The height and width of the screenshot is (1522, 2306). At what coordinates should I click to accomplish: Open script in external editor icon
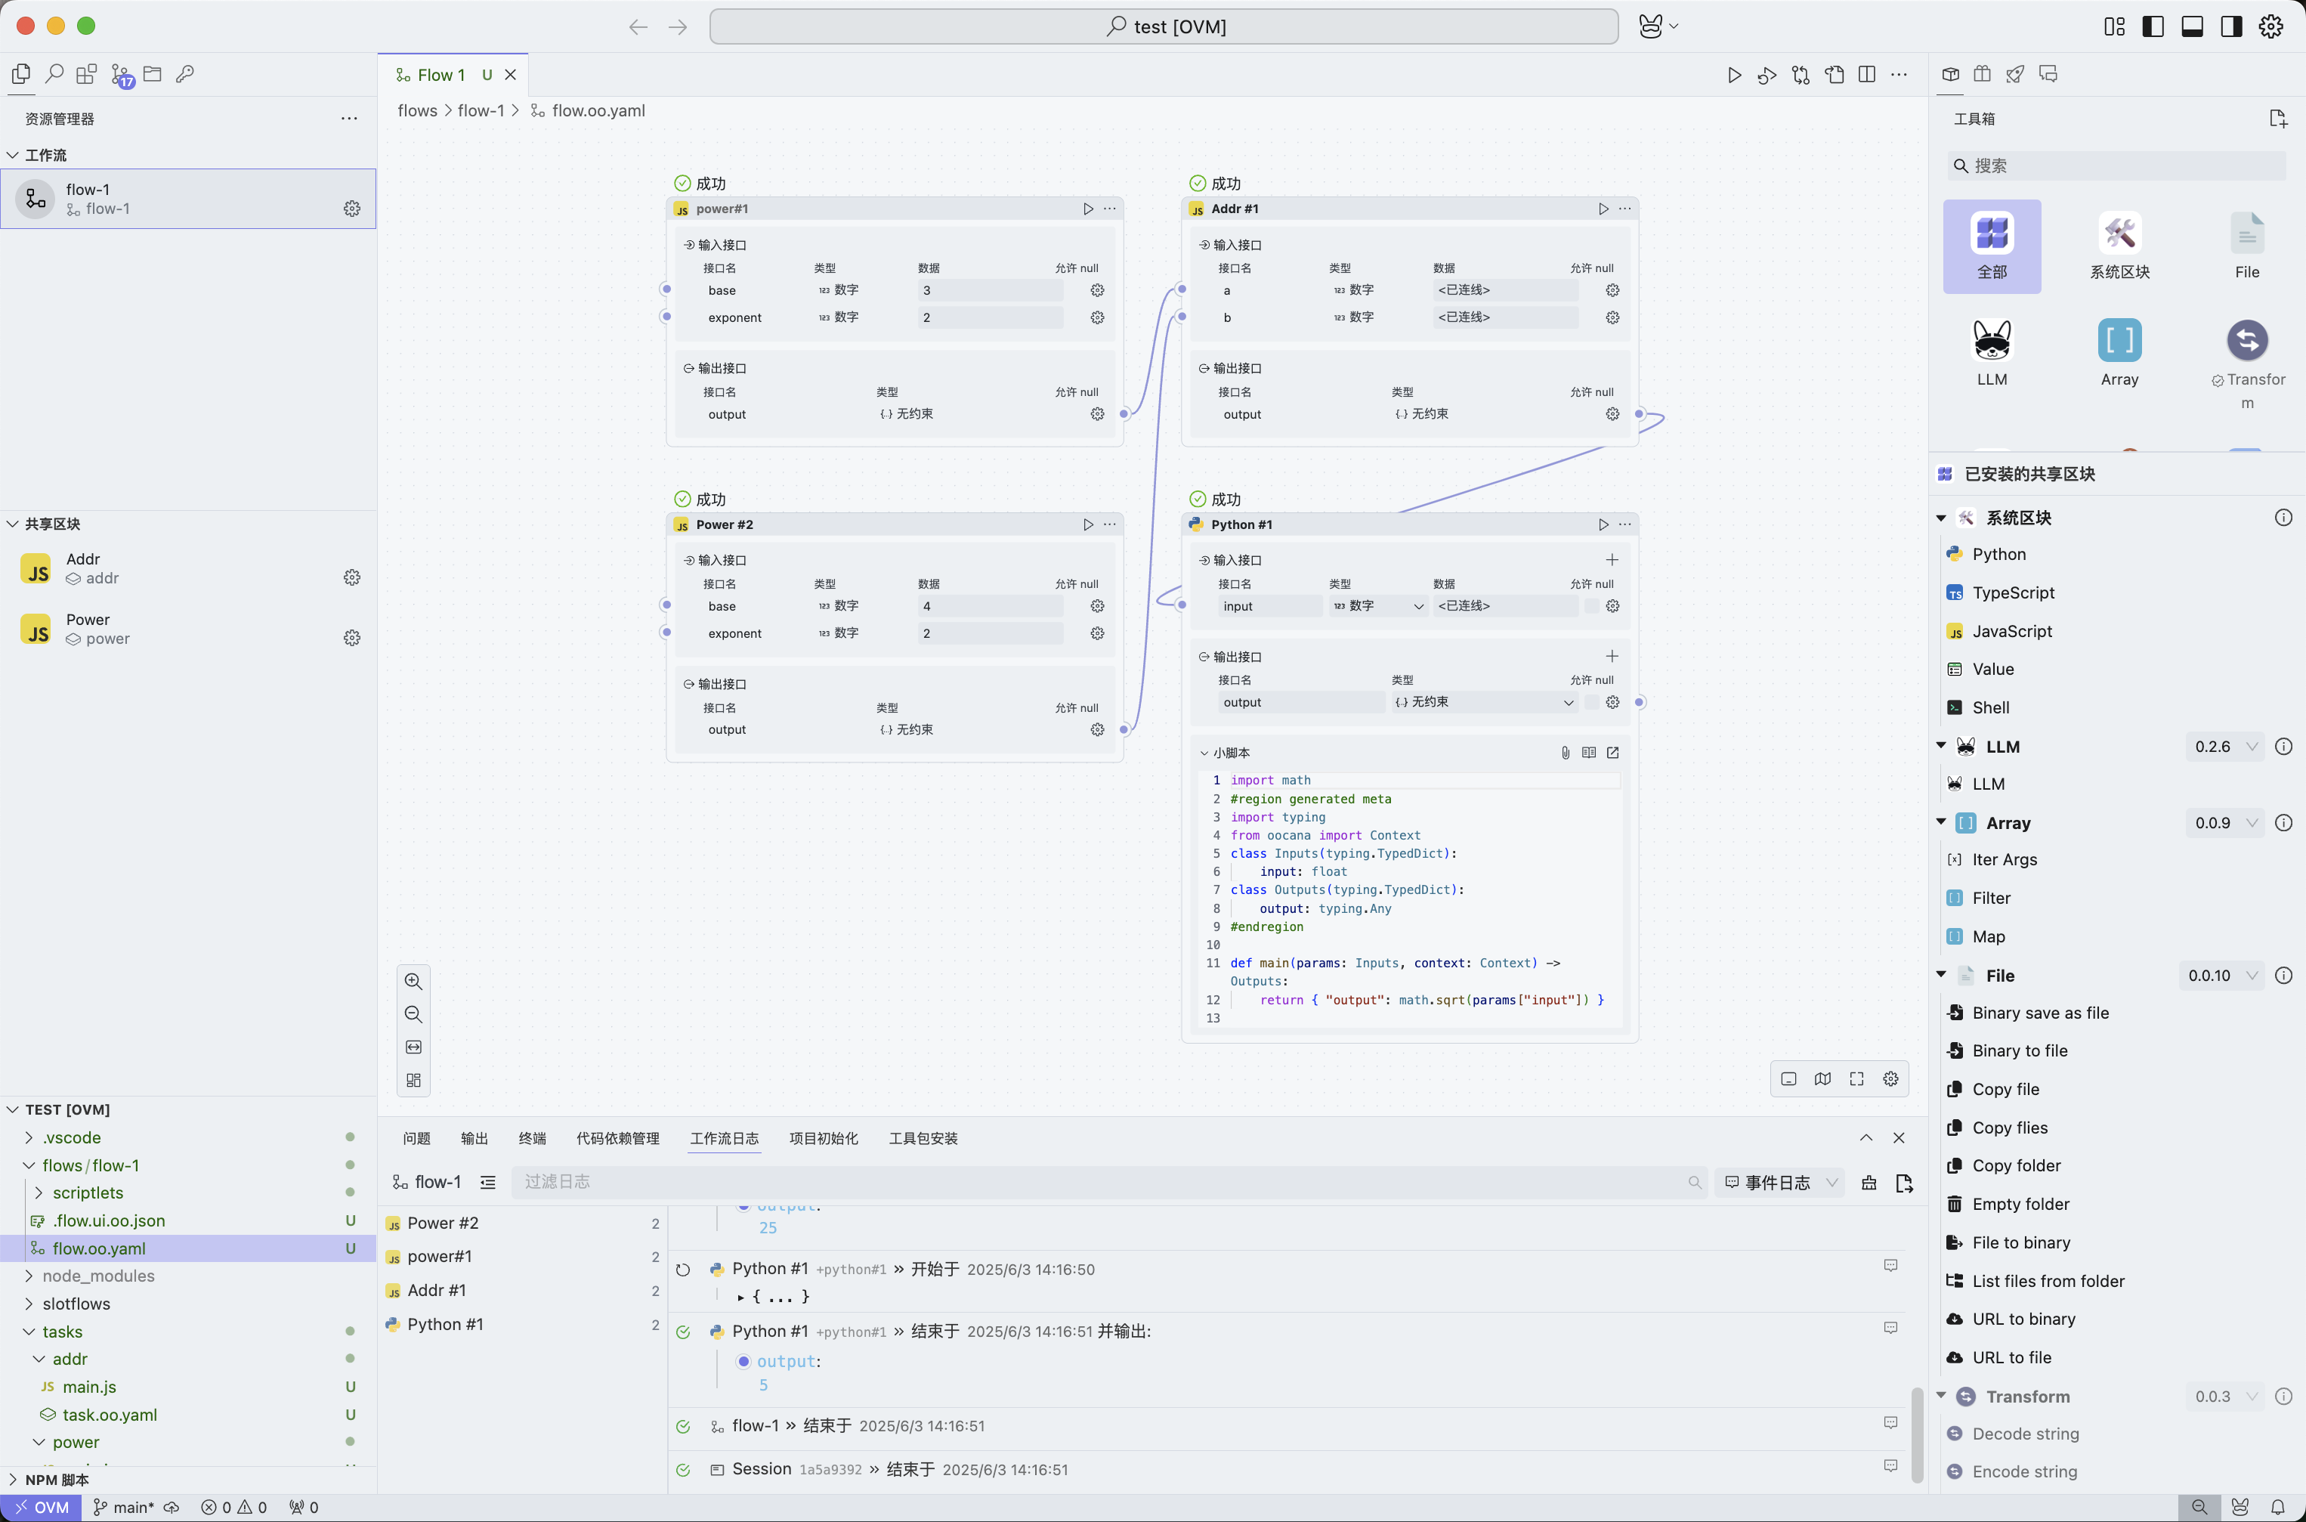[1613, 752]
